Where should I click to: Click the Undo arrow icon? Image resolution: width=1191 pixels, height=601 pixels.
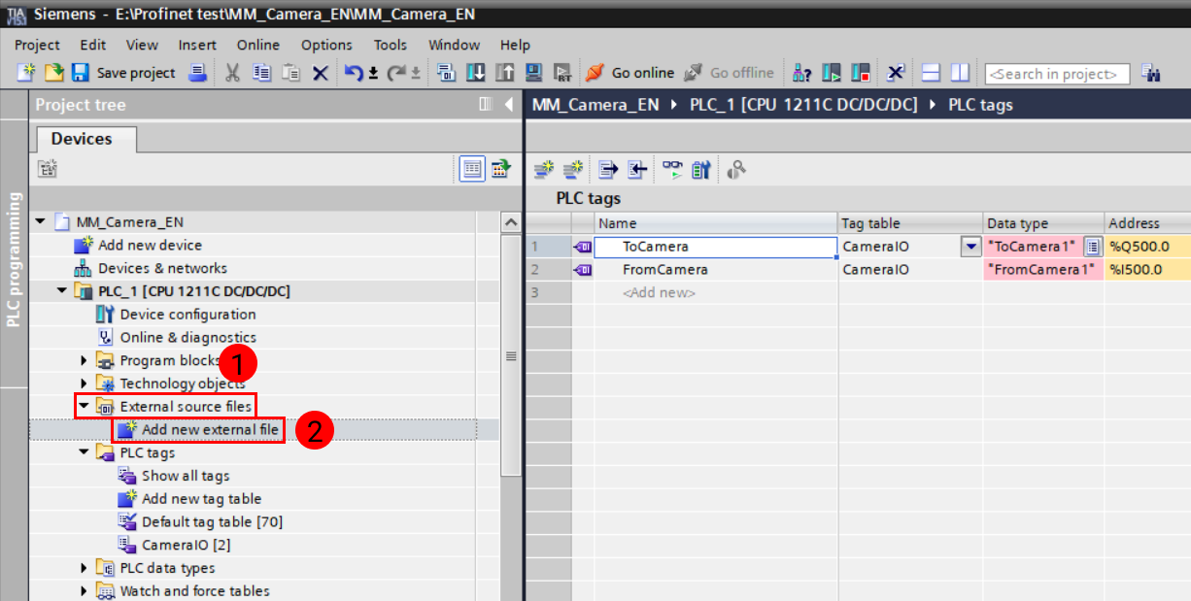point(354,73)
